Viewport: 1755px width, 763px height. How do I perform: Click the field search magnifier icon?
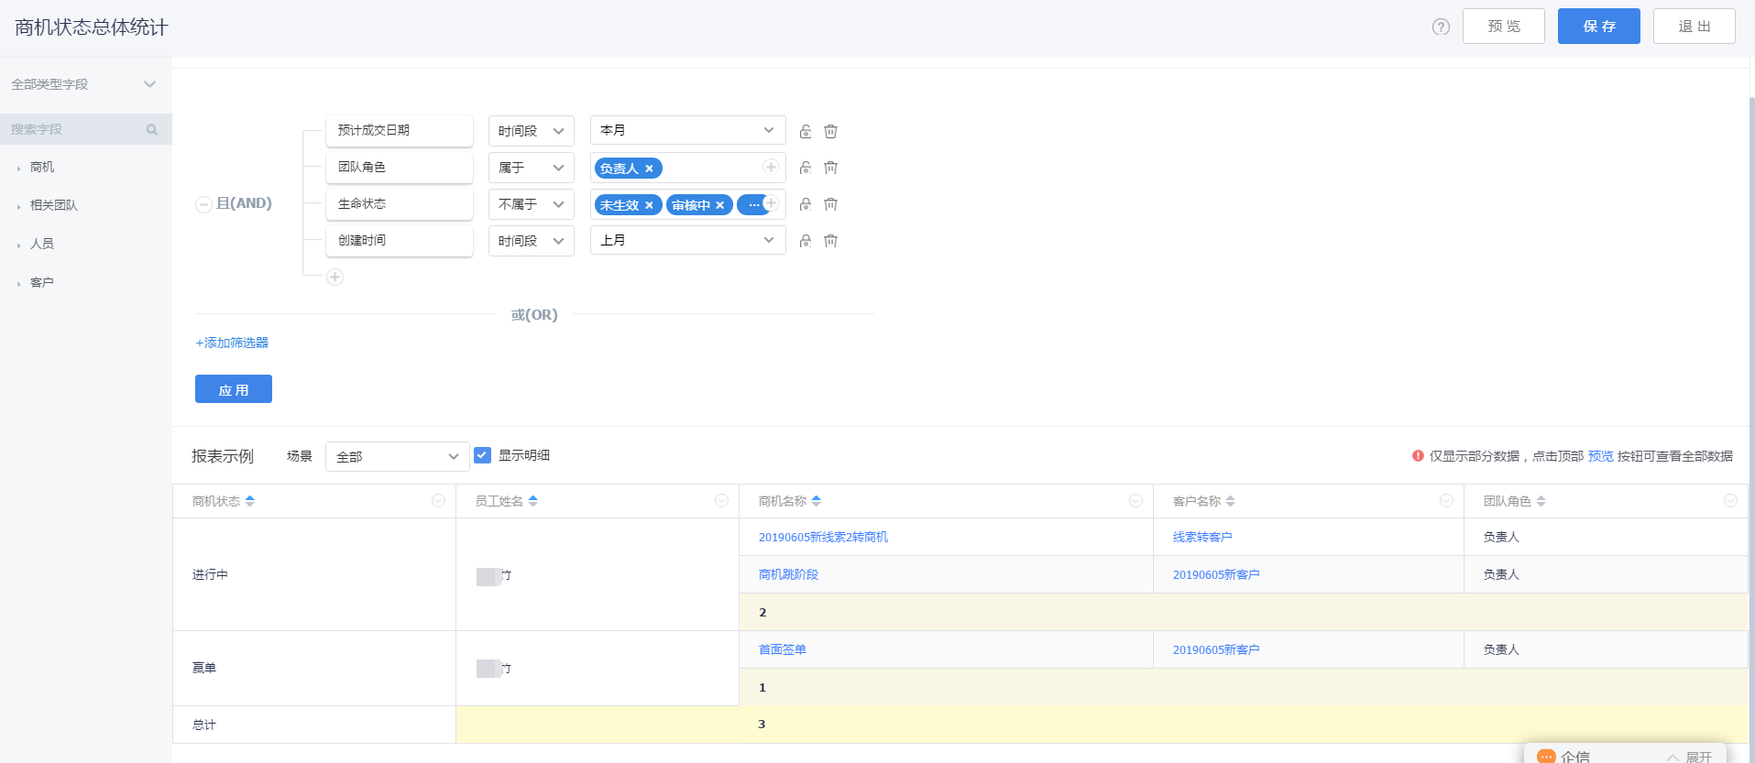[x=152, y=129]
